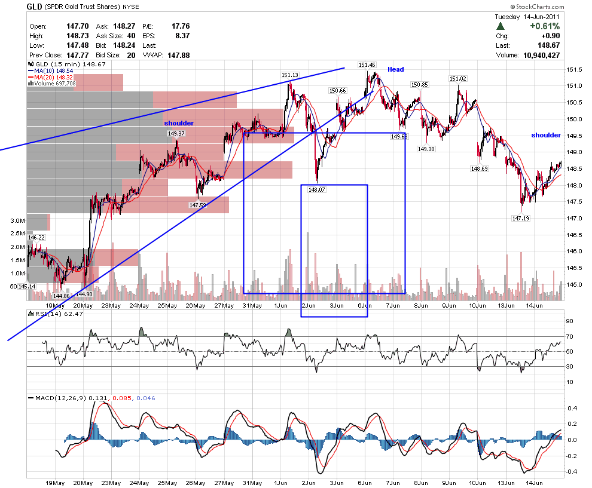Select the VWAP value 147.88
Viewport: 592px width, 488px height.
(179, 55)
